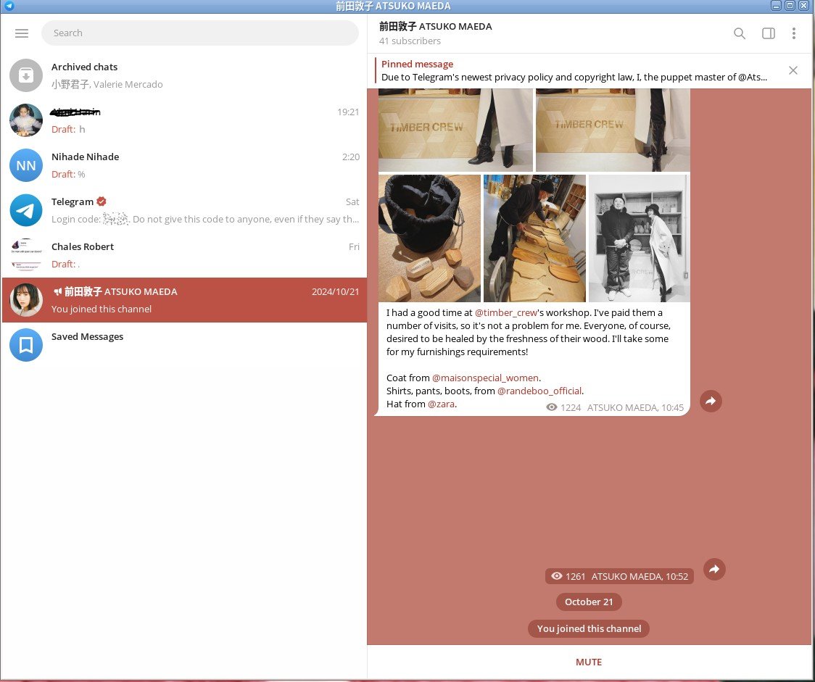815x682 pixels.
Task: Click into the Search field
Action: pyautogui.click(x=199, y=33)
